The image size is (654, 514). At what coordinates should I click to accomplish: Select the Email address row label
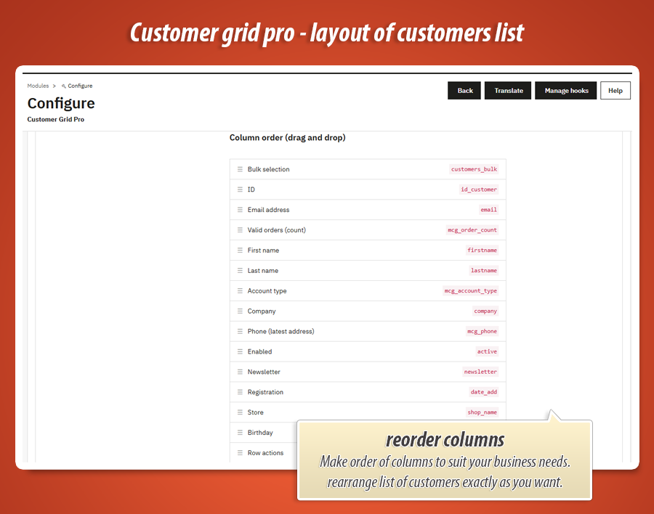click(x=268, y=210)
